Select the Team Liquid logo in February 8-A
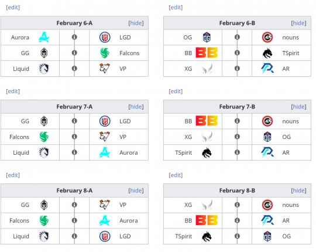The width and height of the screenshot is (316, 252). pyautogui.click(x=44, y=236)
